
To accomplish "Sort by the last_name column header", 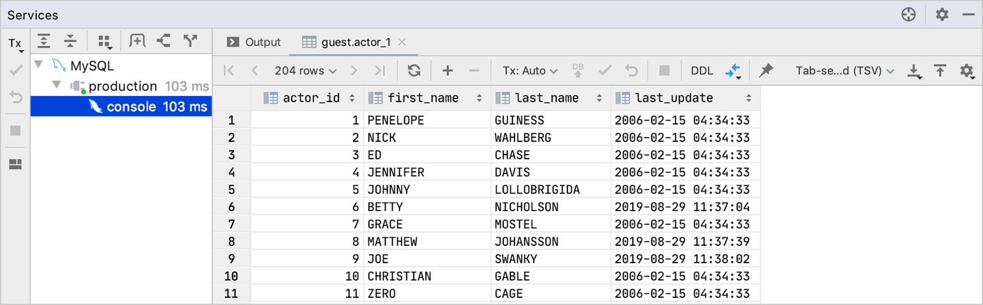I will pyautogui.click(x=550, y=98).
